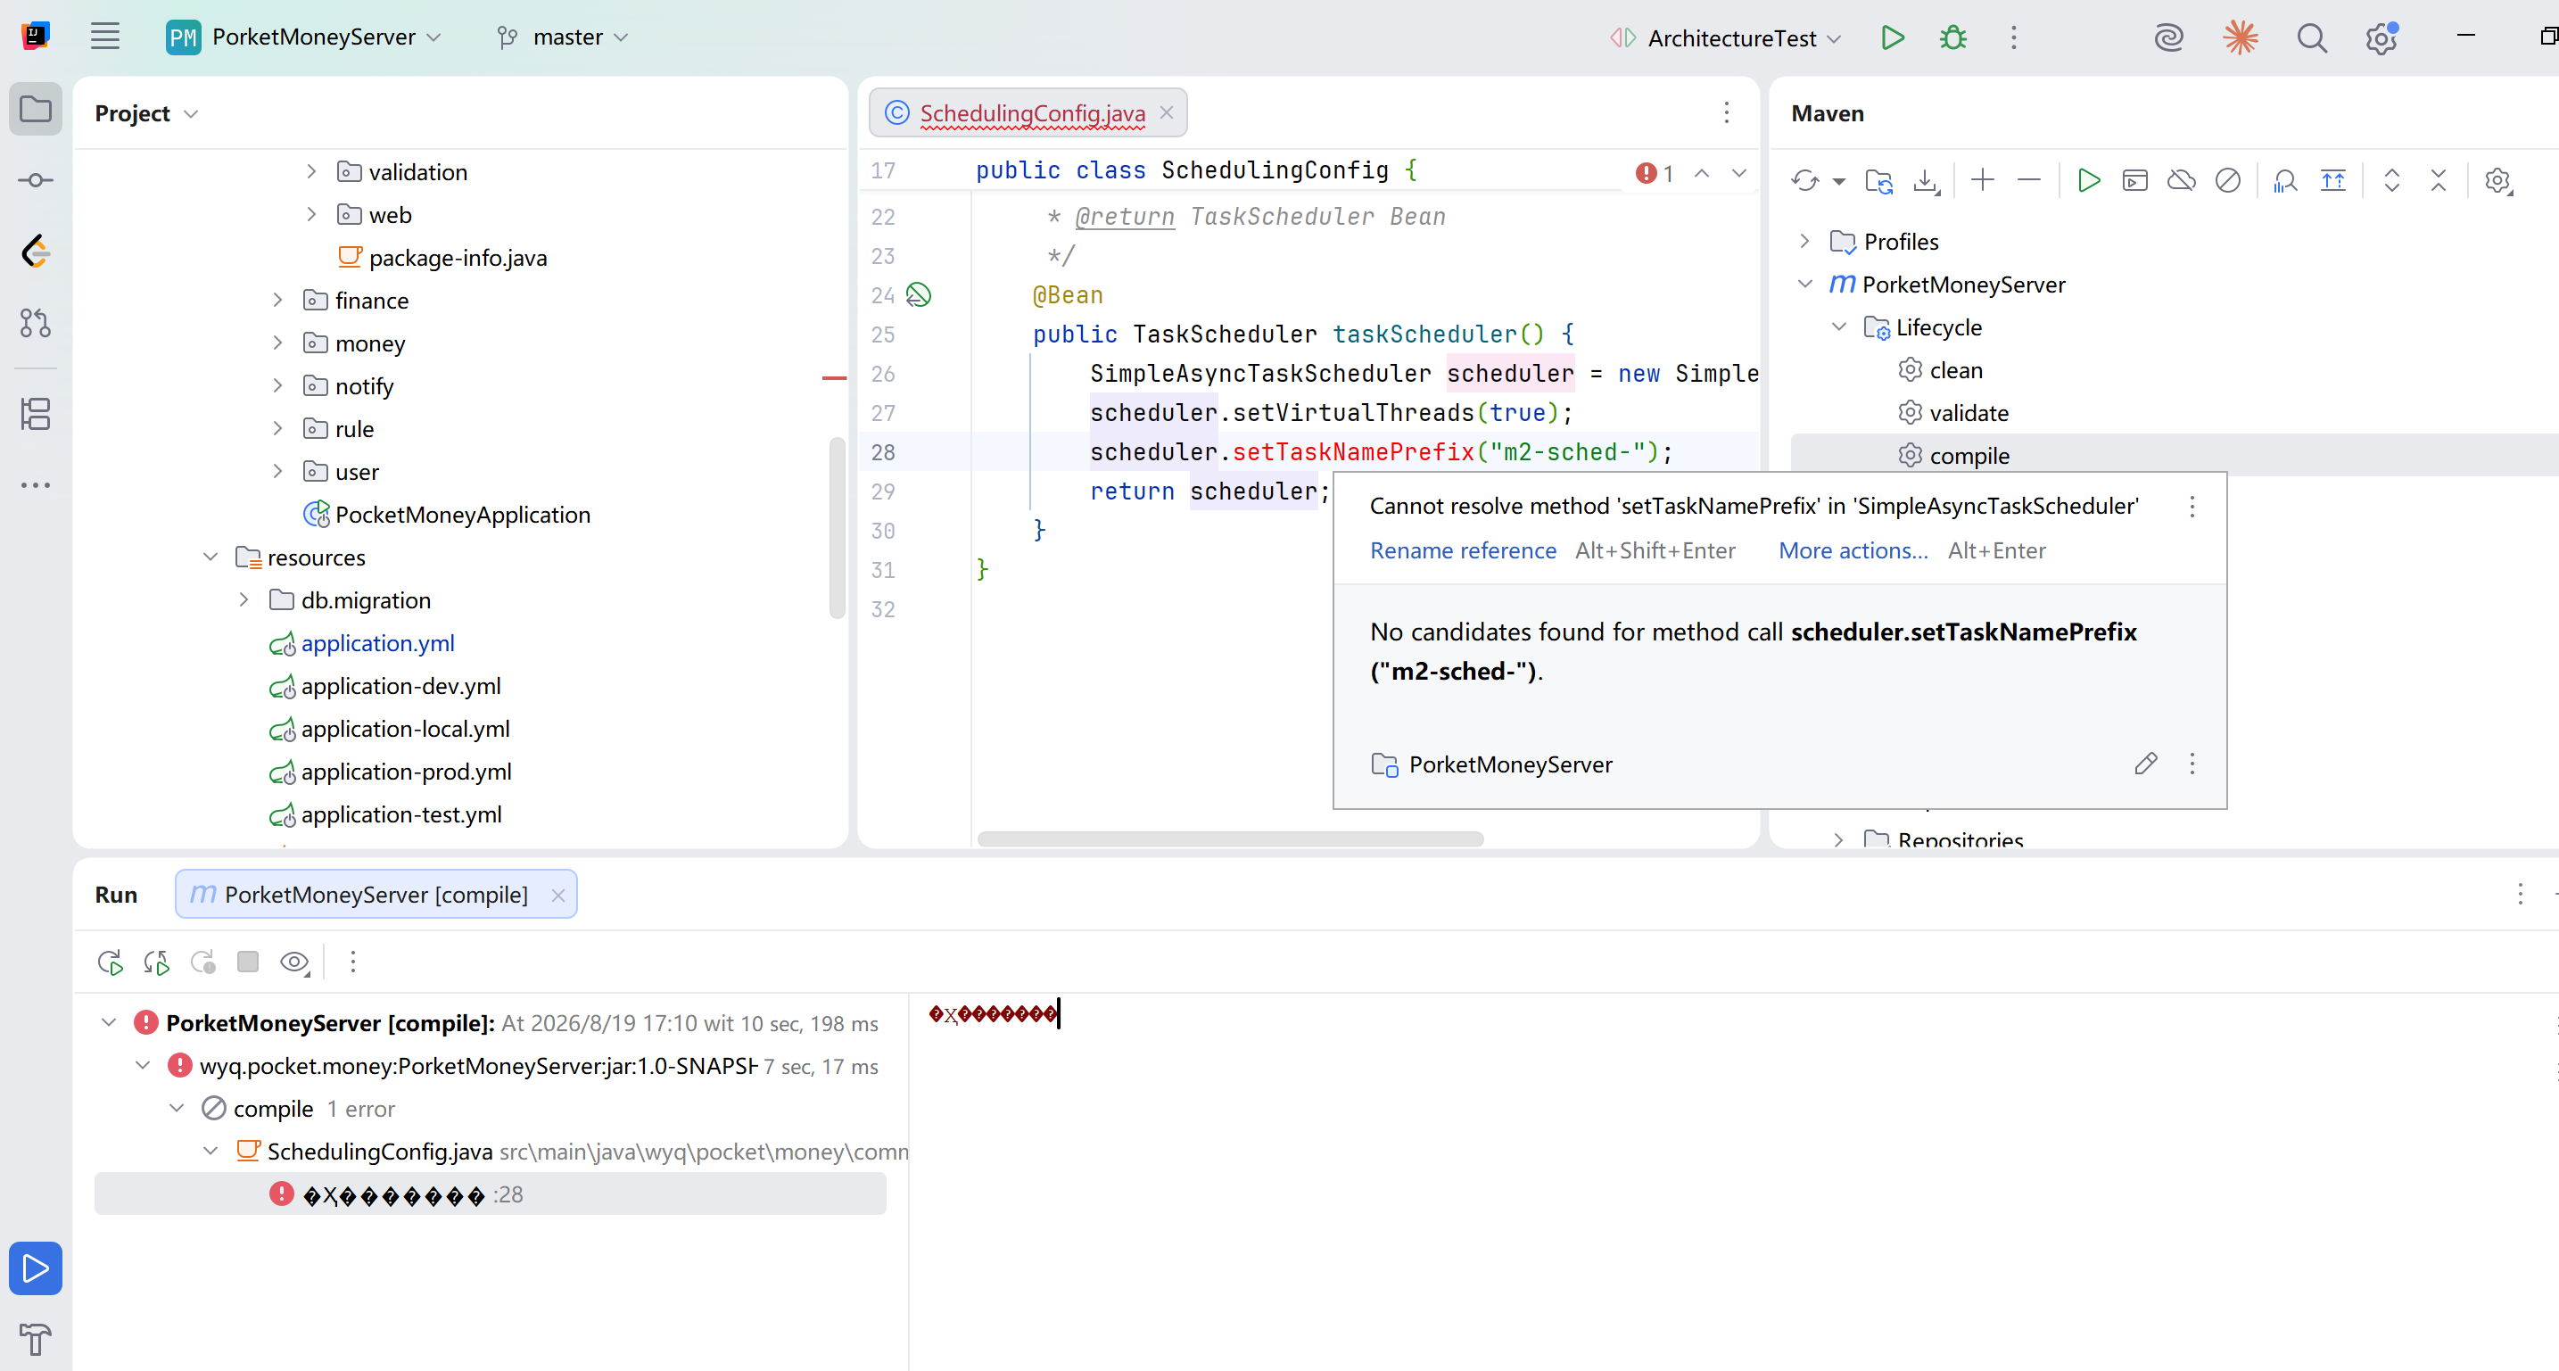Close the SchedulingConfig.java tab
Image resolution: width=2559 pixels, height=1371 pixels.
(1168, 112)
